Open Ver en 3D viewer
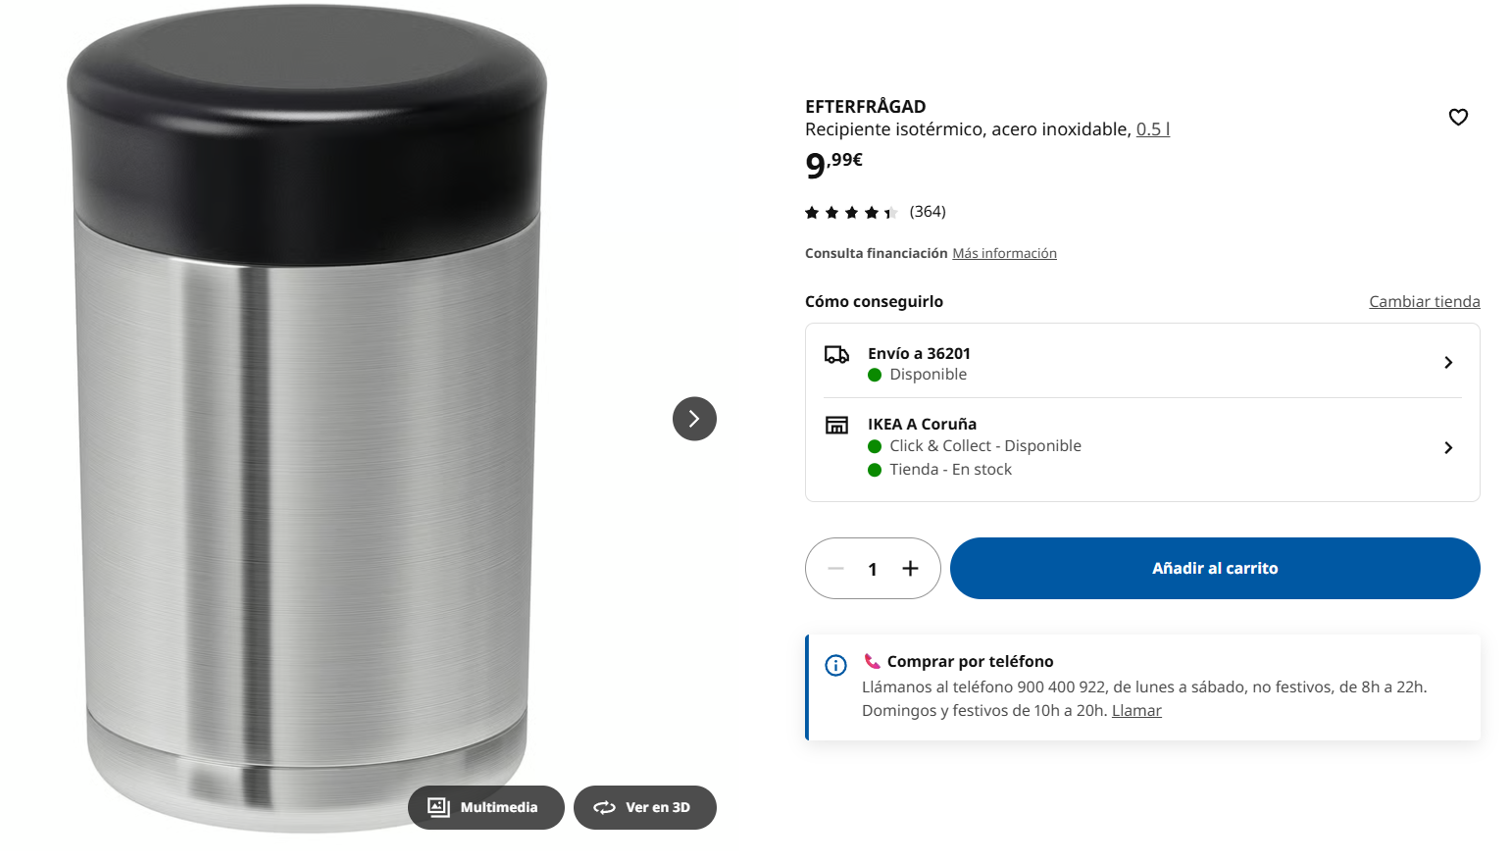The width and height of the screenshot is (1511, 864). pos(645,807)
